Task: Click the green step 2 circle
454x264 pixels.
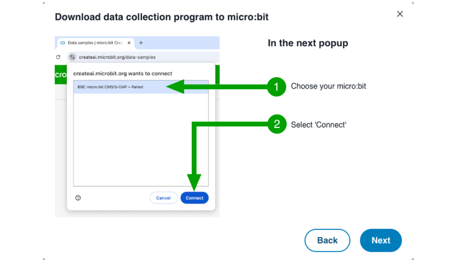Action: tap(277, 124)
